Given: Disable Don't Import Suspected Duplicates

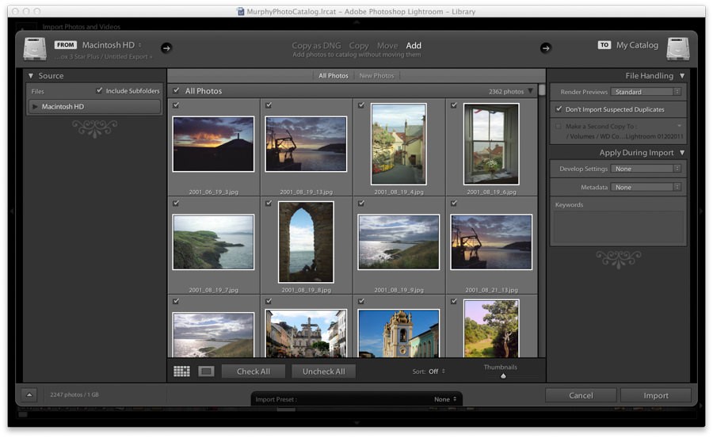Looking at the screenshot, I should [559, 109].
